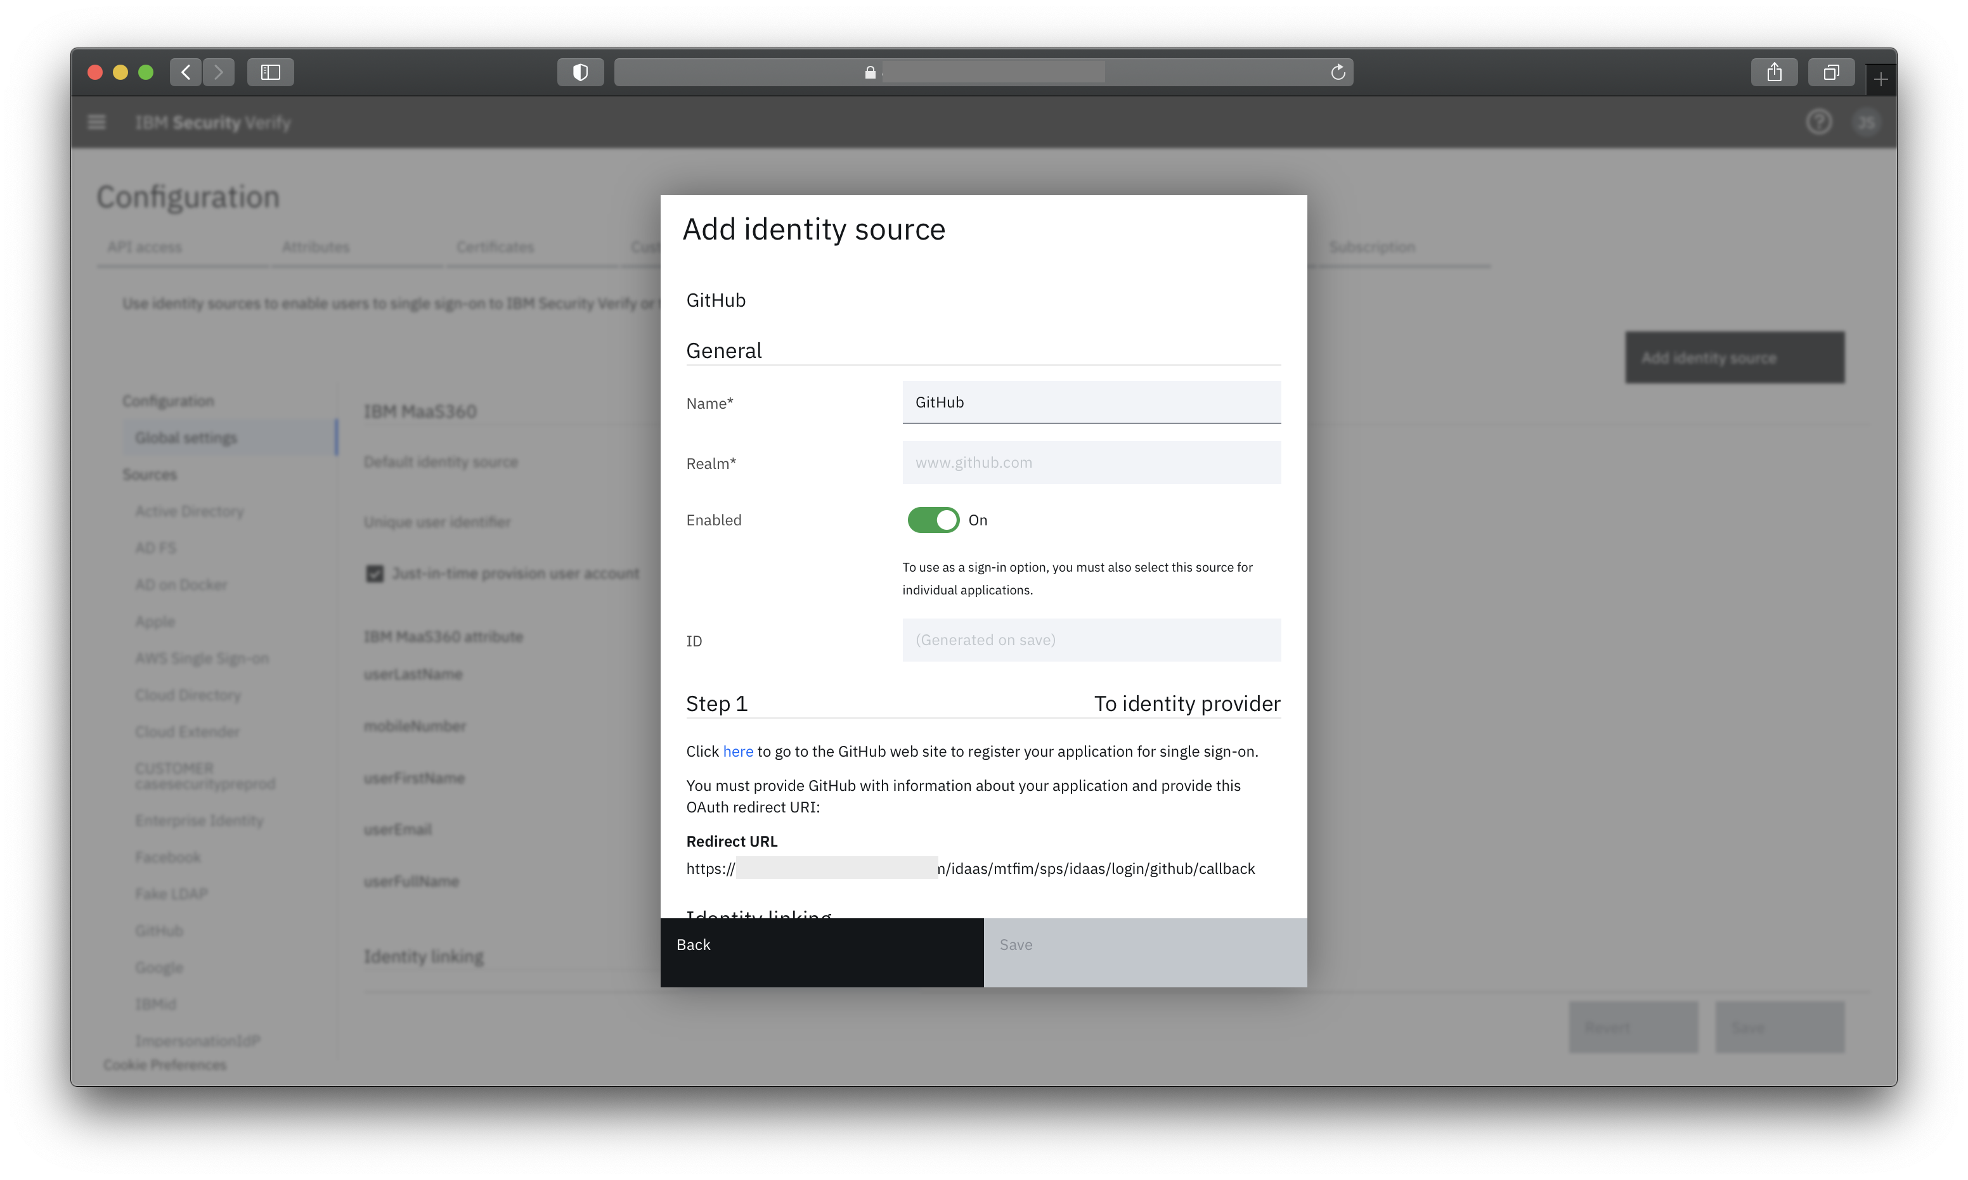Open a new tab with plus icon

coord(1881,79)
